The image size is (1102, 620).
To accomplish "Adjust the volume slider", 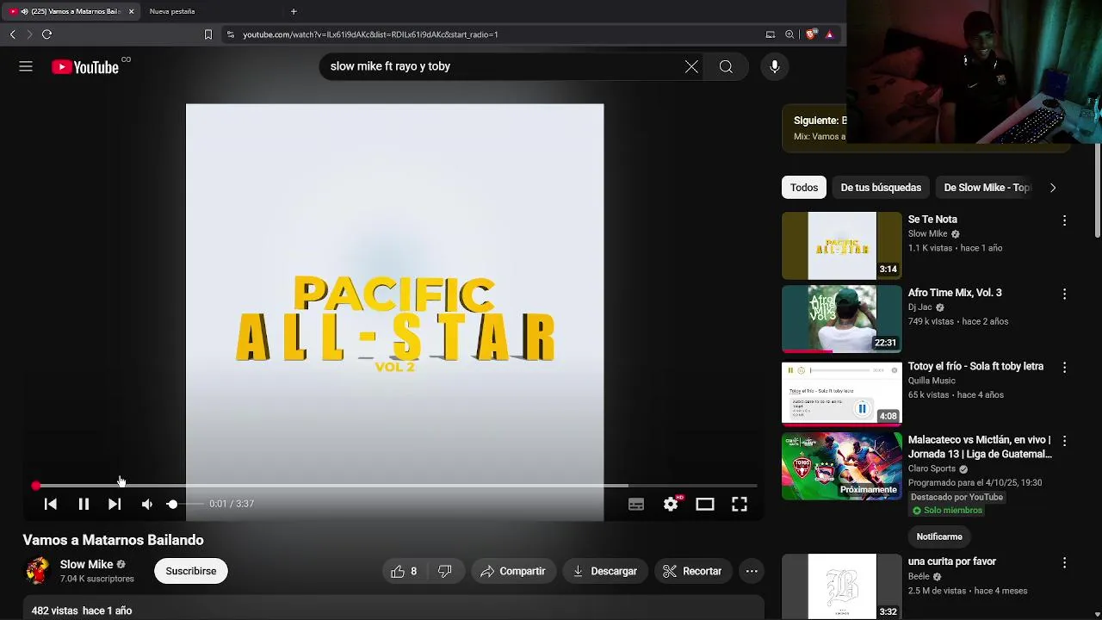I will click(x=183, y=504).
